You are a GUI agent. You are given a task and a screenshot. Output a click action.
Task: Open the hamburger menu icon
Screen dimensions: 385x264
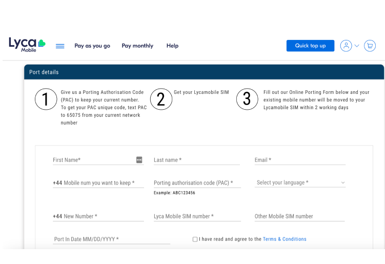point(60,46)
